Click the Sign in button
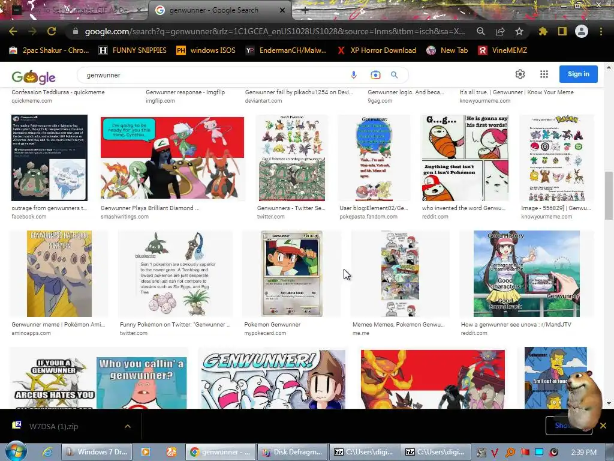This screenshot has width=614, height=461. coord(579,74)
